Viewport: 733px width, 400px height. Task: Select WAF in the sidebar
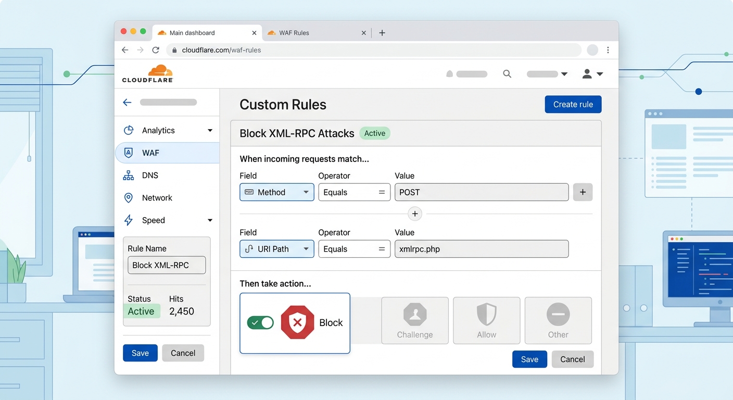168,153
